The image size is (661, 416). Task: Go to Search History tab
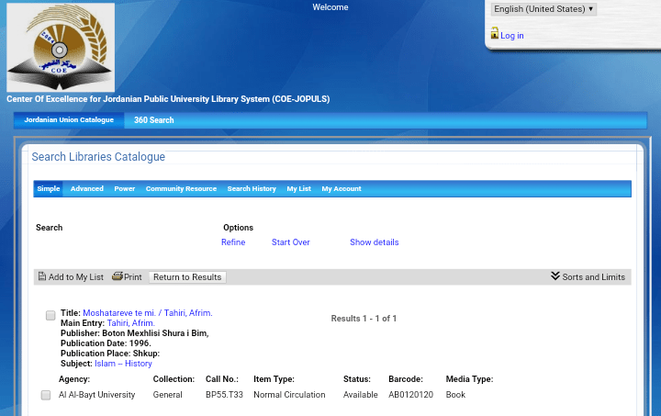point(252,188)
